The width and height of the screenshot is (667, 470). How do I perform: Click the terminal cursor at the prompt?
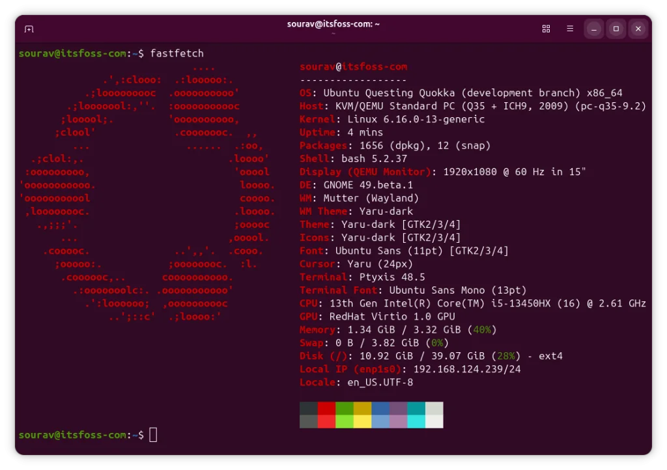pyautogui.click(x=153, y=434)
